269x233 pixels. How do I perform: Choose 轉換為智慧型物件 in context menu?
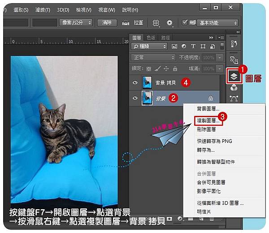pos(216,162)
